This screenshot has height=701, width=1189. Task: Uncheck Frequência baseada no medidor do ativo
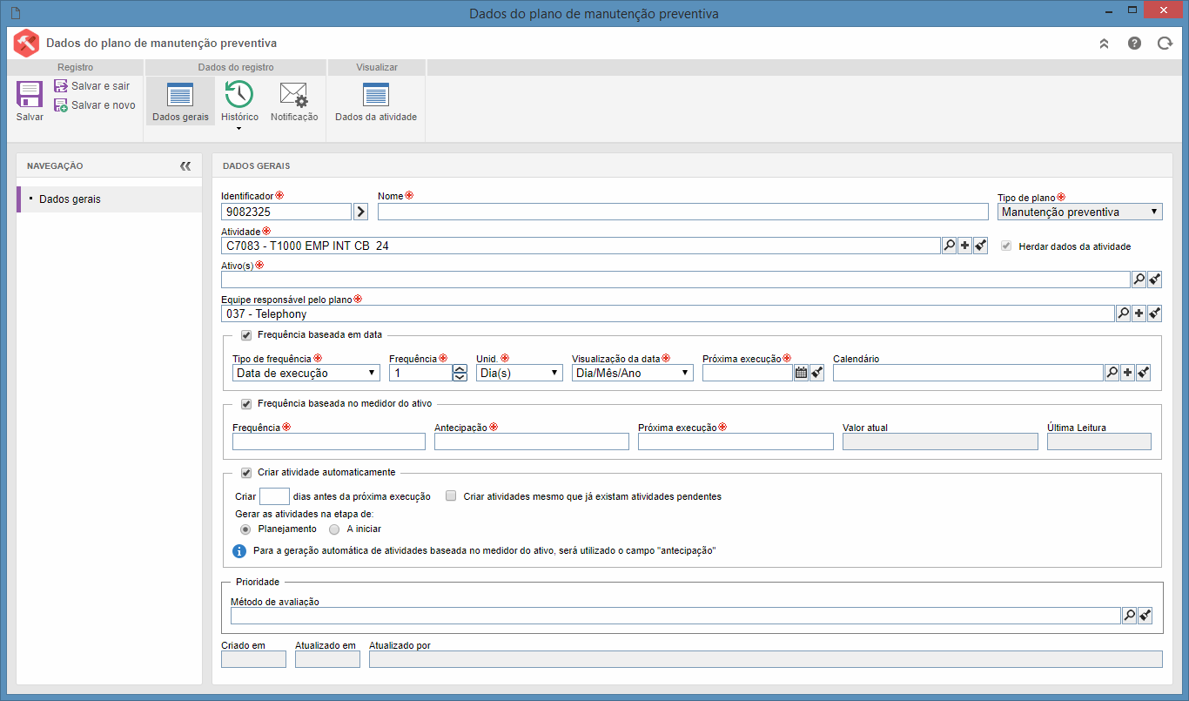pos(246,403)
